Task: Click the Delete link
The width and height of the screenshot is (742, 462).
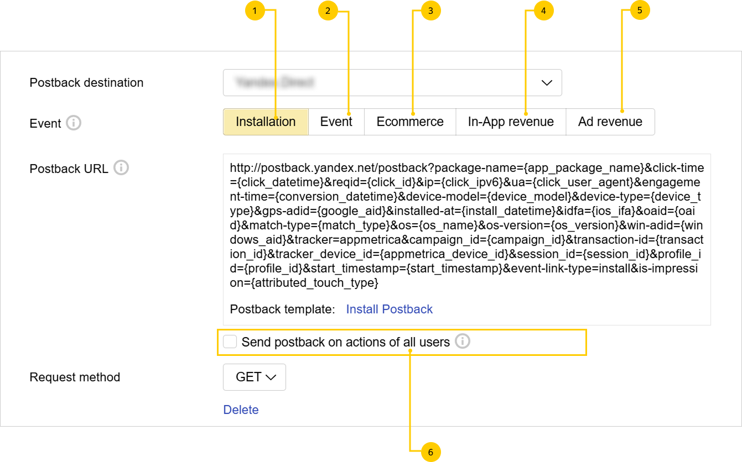Action: (241, 410)
